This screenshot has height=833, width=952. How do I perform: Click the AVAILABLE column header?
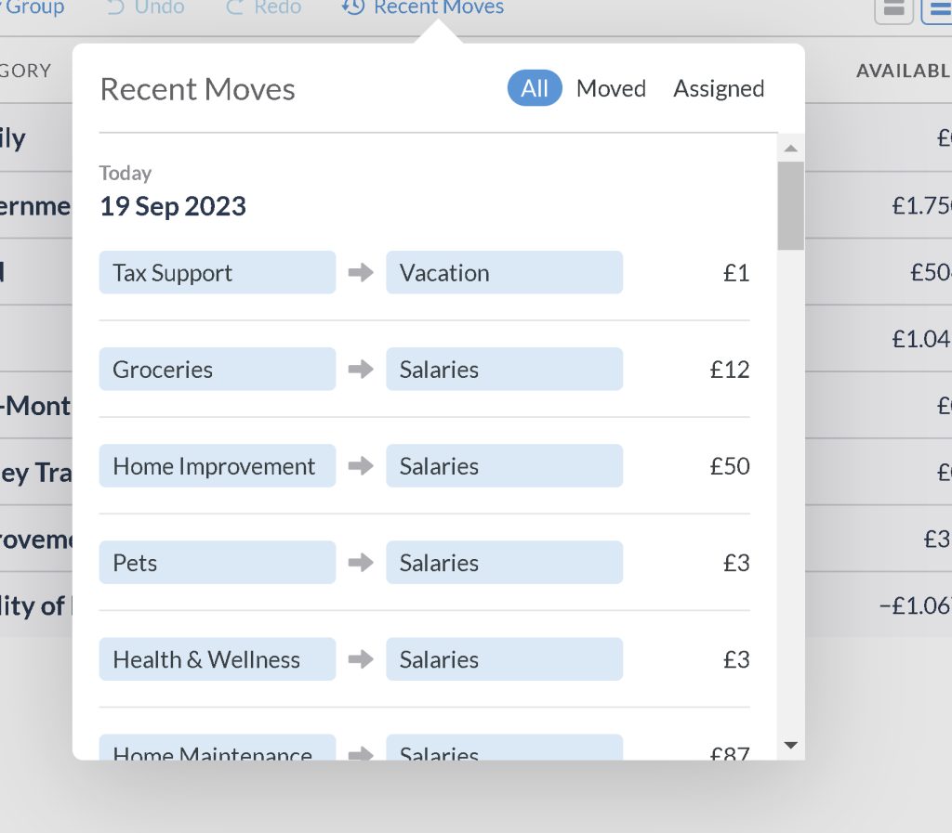point(904,71)
